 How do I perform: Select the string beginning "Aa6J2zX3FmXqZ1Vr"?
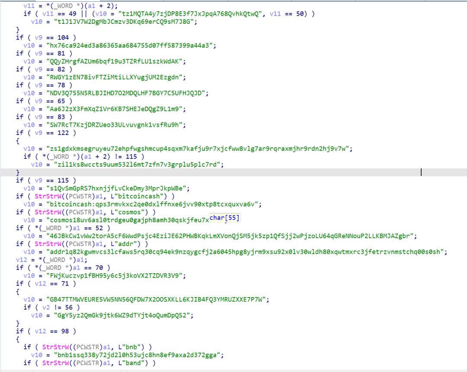click(x=115, y=109)
